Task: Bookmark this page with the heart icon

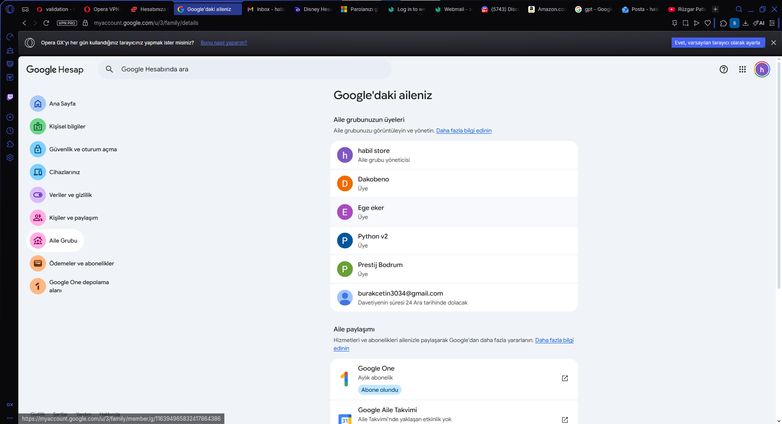Action: pos(707,23)
